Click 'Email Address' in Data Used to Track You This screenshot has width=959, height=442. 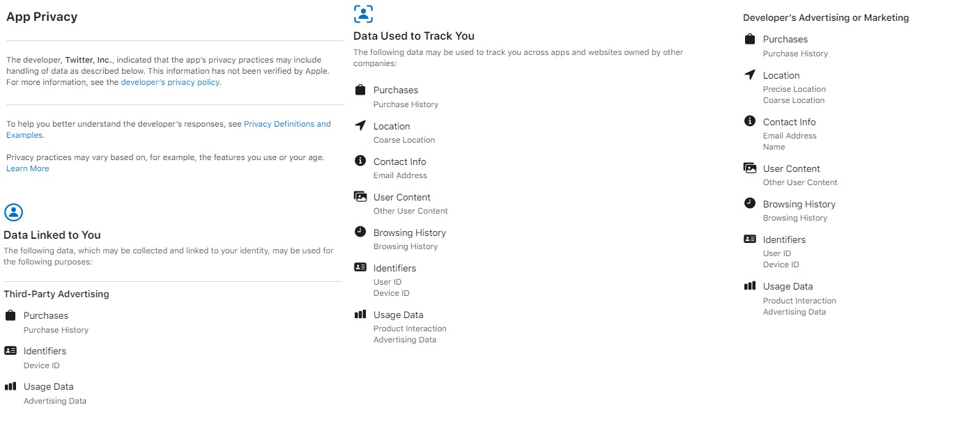tap(400, 175)
